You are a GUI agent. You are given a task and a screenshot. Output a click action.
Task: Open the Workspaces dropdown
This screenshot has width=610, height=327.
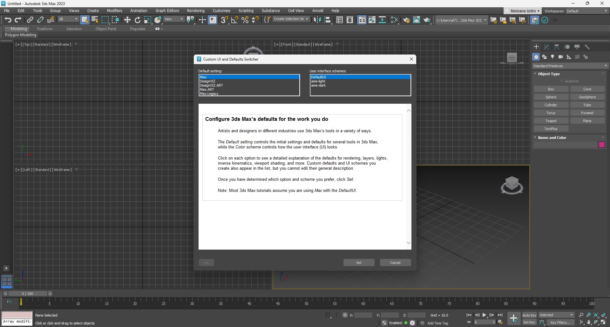587,11
